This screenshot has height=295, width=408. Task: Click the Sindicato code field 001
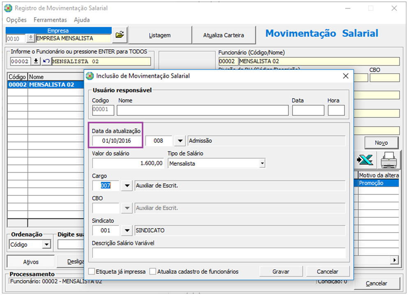click(x=106, y=230)
